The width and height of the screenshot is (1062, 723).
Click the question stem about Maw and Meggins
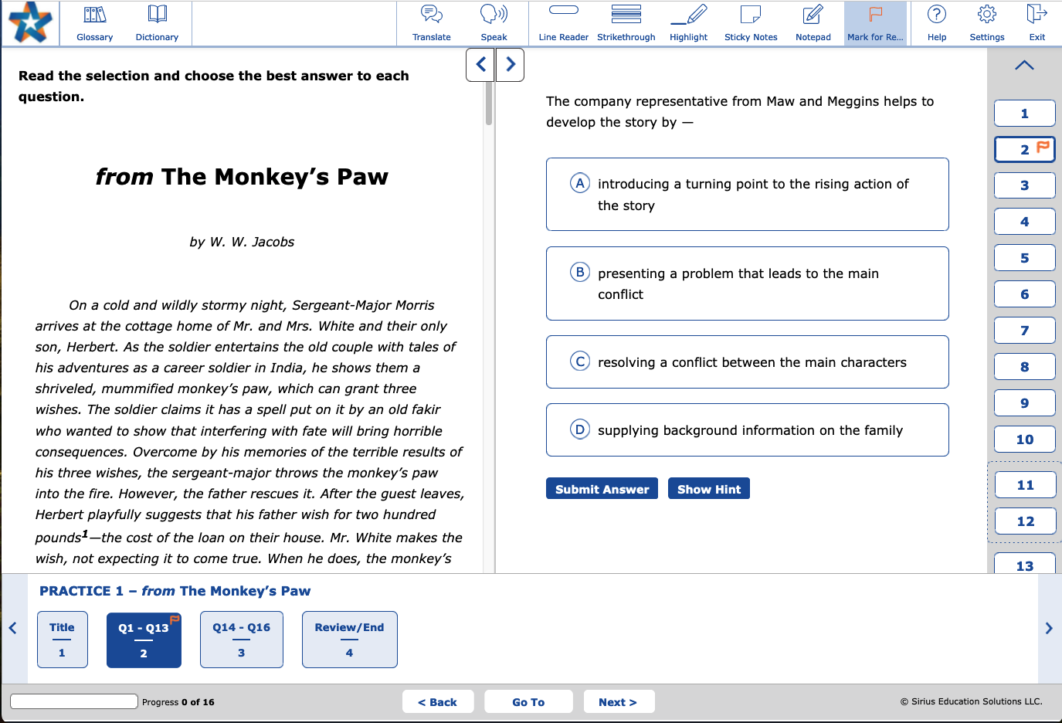tap(740, 111)
